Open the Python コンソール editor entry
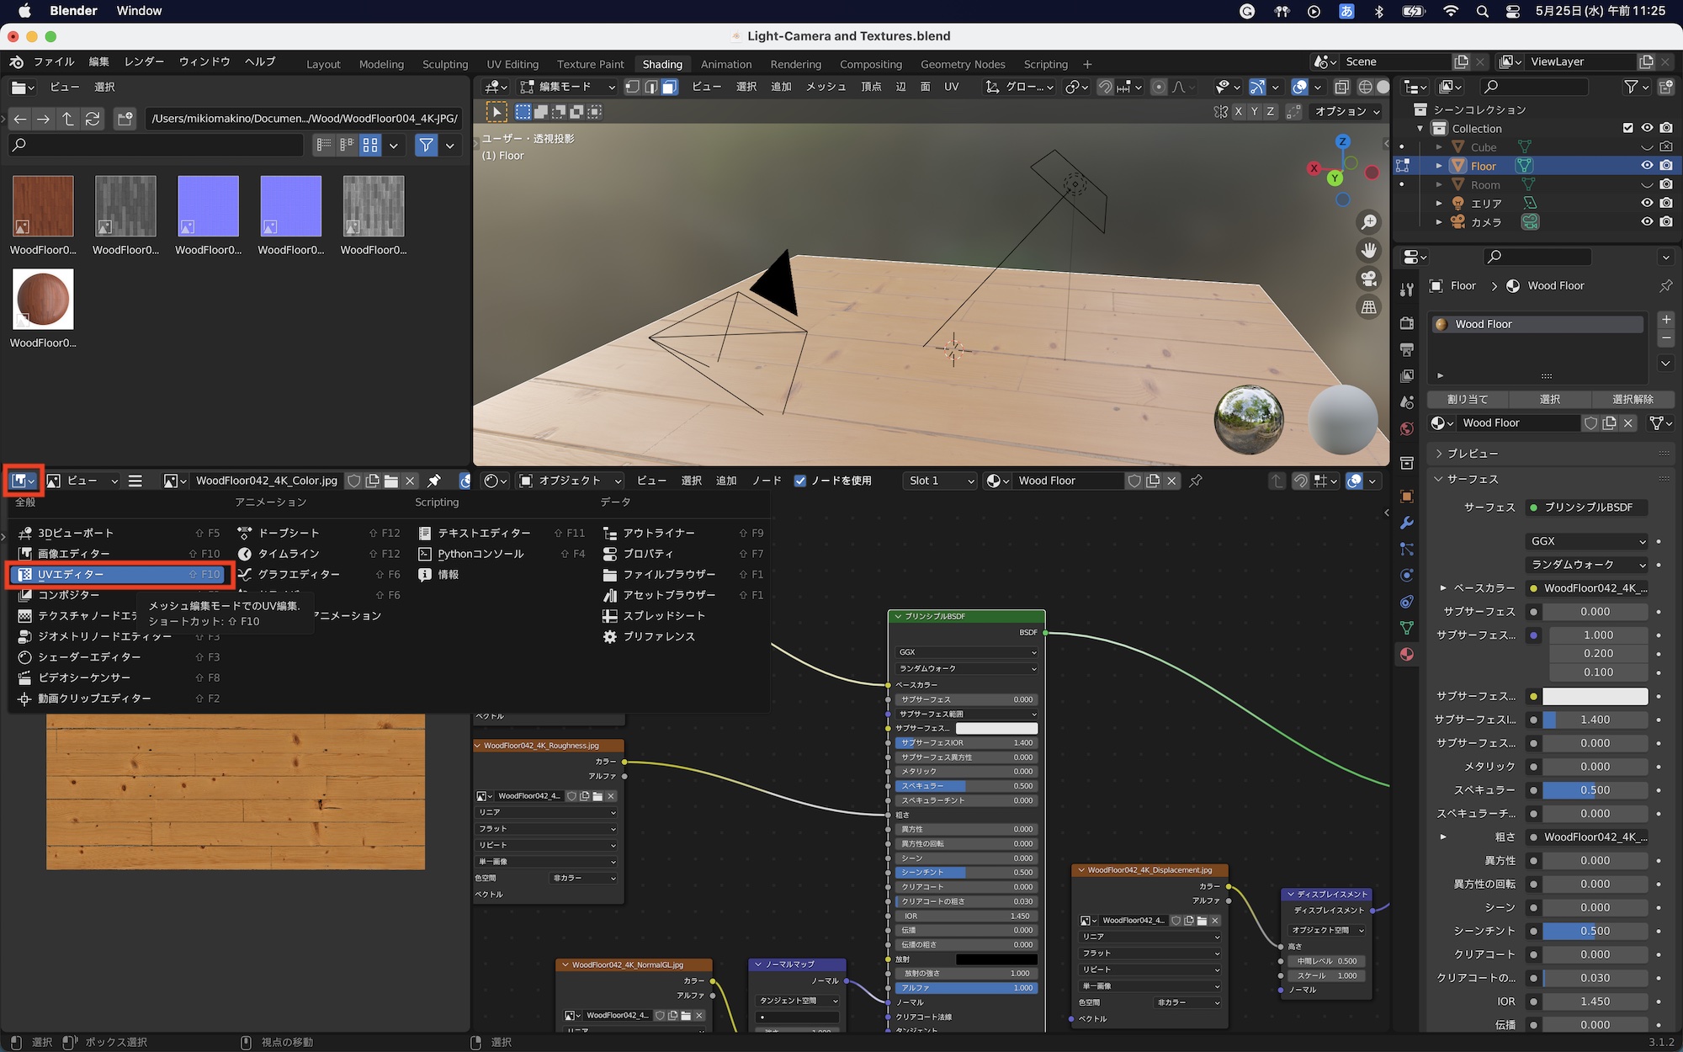This screenshot has width=1683, height=1052. click(x=480, y=554)
